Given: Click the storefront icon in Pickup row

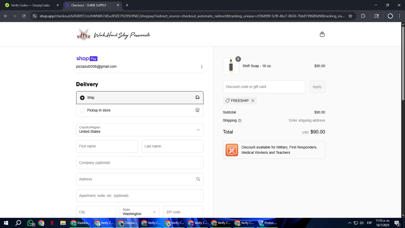Looking at the screenshot, I should [x=197, y=110].
